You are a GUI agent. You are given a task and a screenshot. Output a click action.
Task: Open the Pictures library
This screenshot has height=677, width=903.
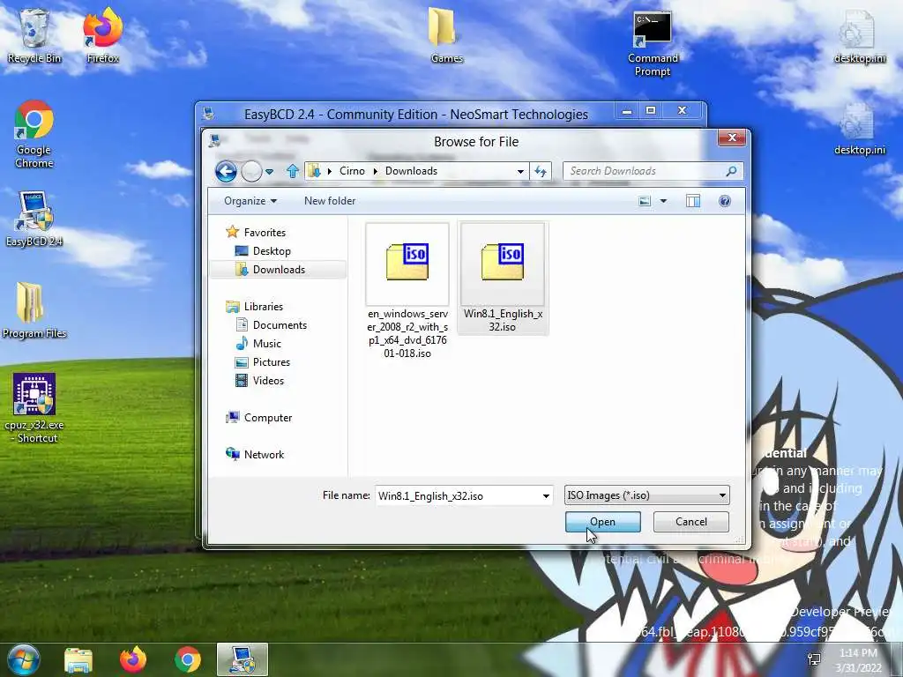(272, 362)
